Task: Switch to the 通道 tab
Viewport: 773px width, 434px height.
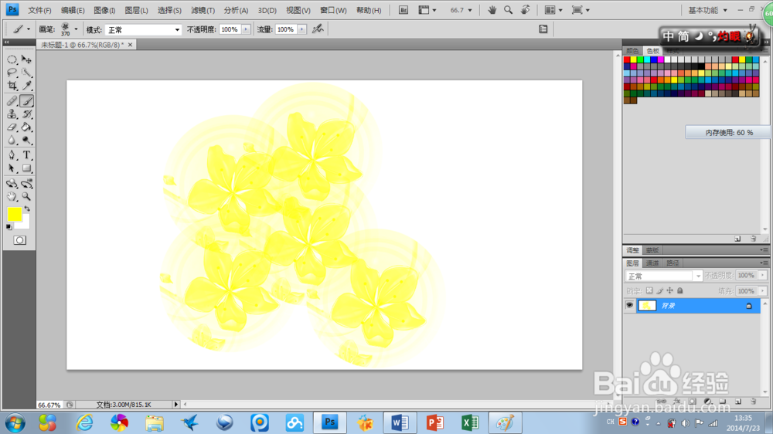Action: 652,263
